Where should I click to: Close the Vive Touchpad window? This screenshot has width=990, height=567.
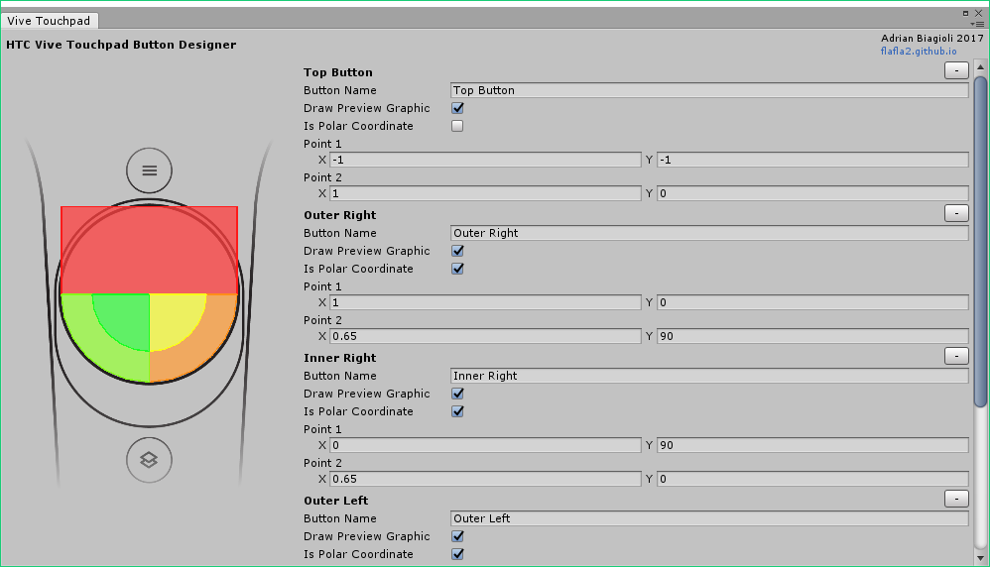[x=979, y=13]
